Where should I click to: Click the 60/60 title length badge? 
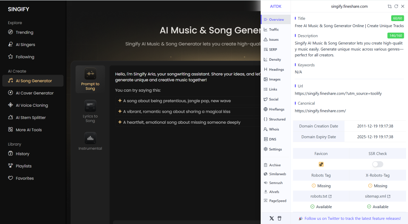click(397, 18)
